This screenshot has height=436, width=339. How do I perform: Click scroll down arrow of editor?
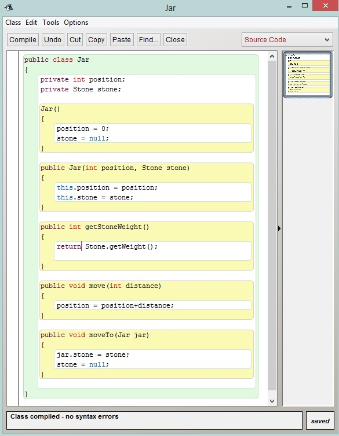pos(272,401)
